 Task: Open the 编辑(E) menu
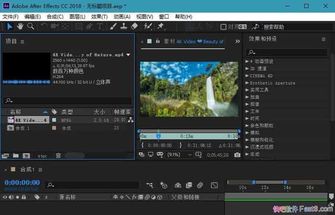tap(33, 17)
